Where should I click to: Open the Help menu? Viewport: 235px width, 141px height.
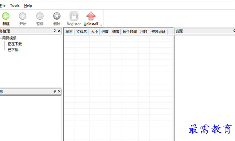coord(28,6)
